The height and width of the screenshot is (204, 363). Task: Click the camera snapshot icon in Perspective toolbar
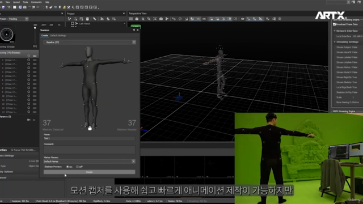click(x=161, y=19)
